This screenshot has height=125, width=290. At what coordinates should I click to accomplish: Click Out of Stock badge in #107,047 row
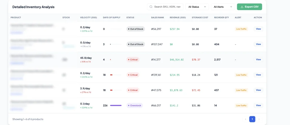(x=136, y=44)
